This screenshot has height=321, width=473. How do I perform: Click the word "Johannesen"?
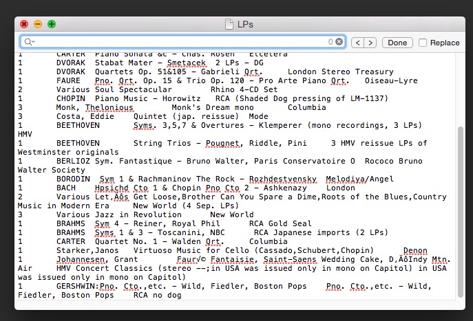pos(81,259)
